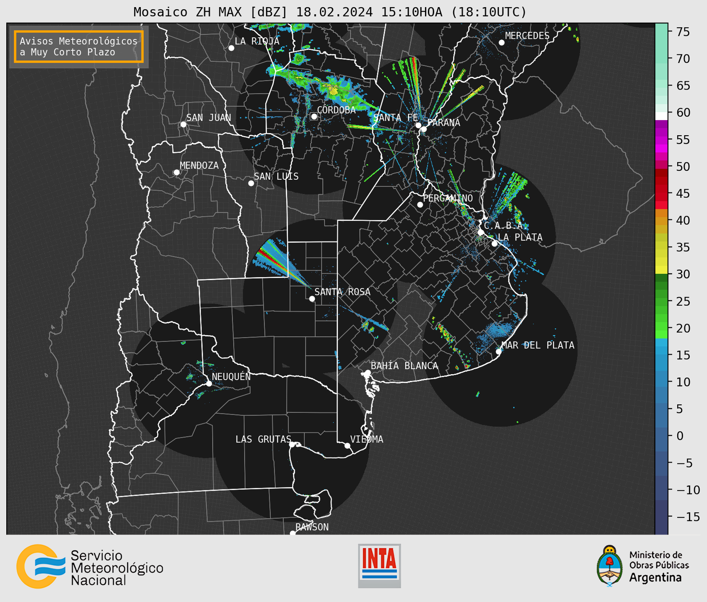
Task: Click the RAWSON city dot
Action: coord(293,533)
